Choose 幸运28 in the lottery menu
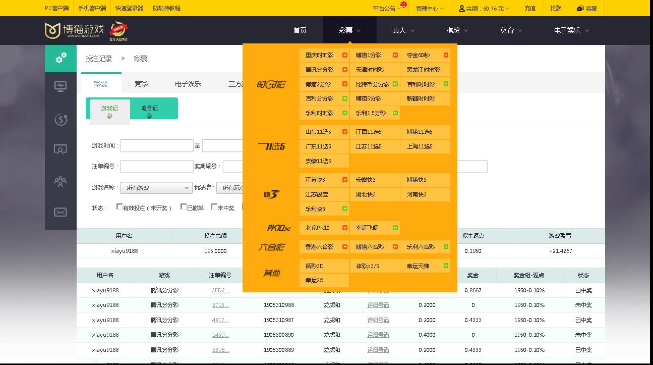653x365 pixels. [324, 280]
